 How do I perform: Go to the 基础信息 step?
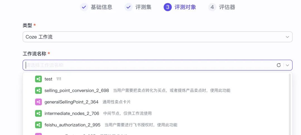(x=101, y=7)
